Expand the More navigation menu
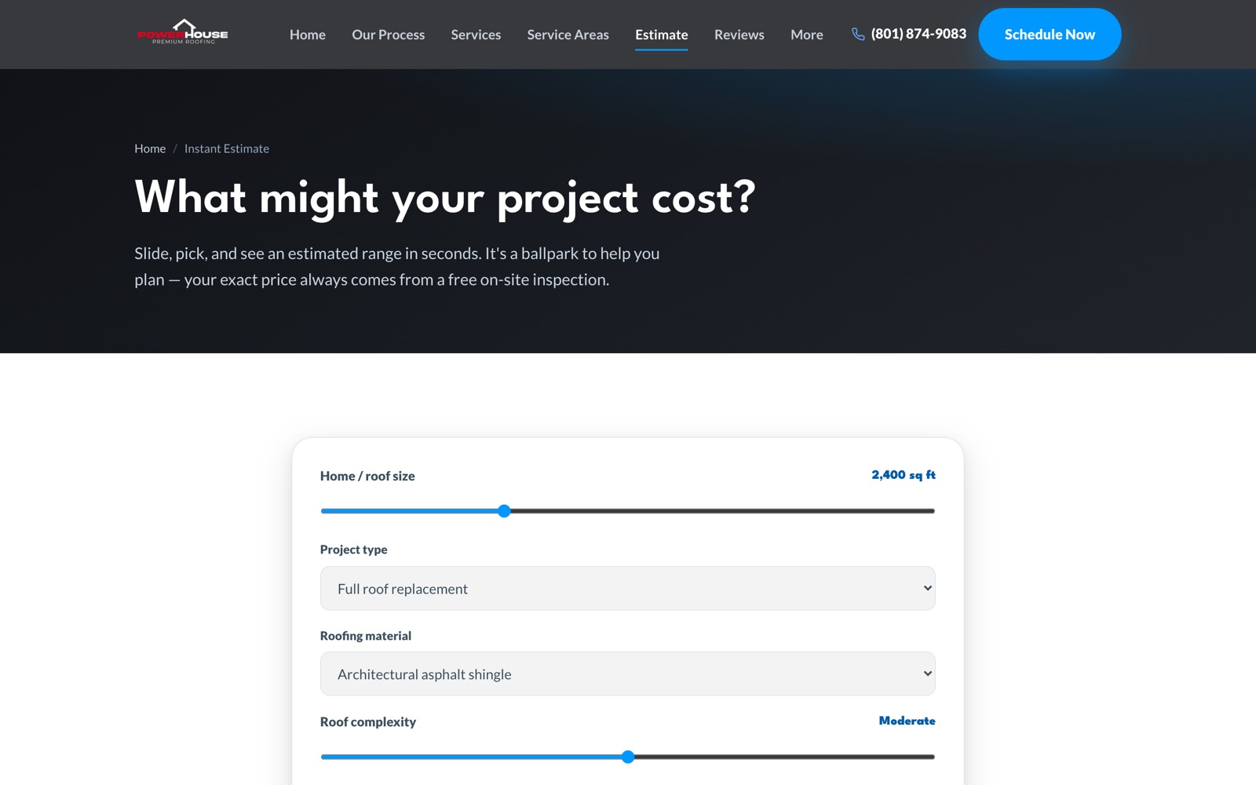This screenshot has height=785, width=1256. [807, 35]
